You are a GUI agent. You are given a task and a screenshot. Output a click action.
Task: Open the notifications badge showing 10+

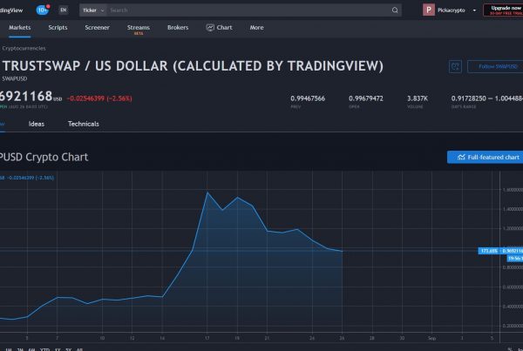(x=43, y=10)
